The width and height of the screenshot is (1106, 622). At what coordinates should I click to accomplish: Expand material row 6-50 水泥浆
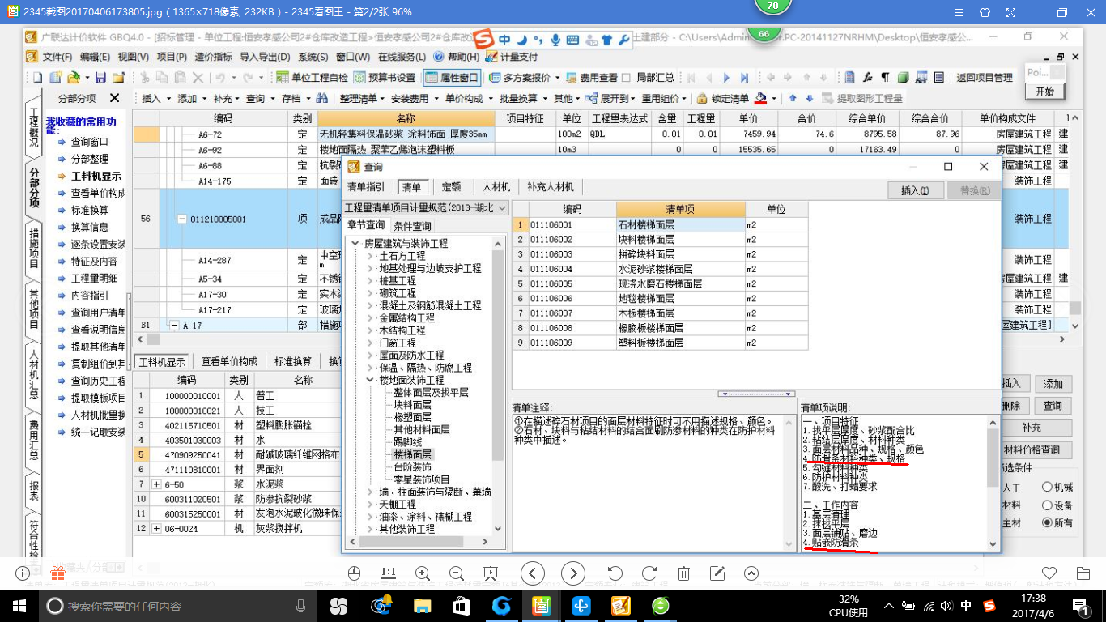pos(156,484)
